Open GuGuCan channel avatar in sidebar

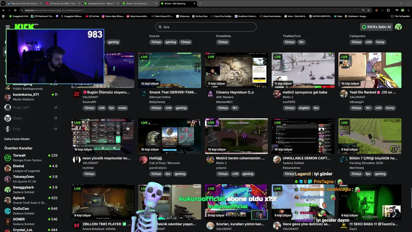8,211
